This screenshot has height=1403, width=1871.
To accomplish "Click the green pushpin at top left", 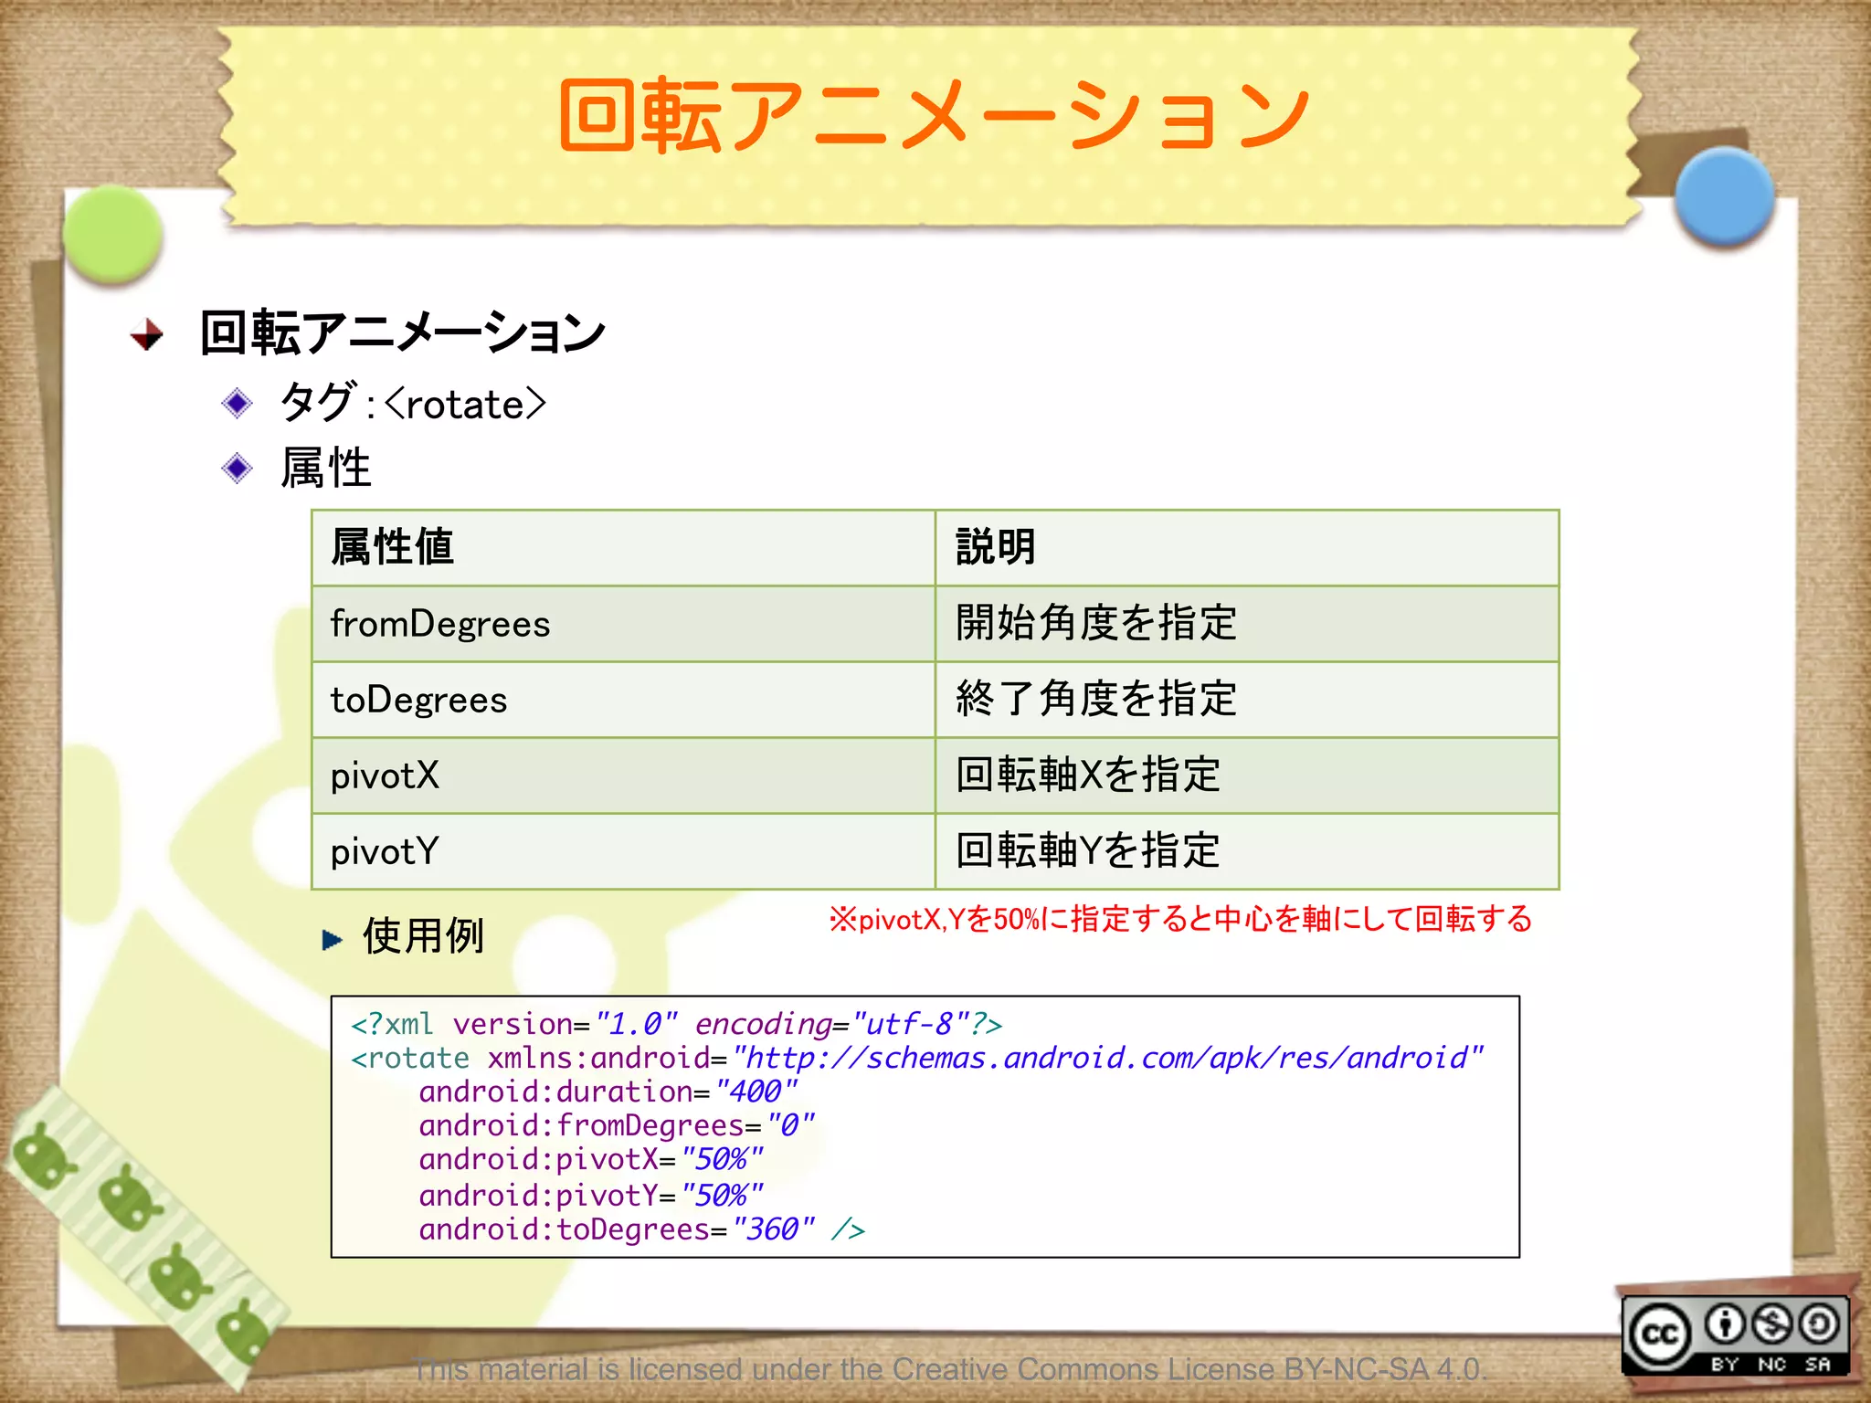I will point(113,234).
